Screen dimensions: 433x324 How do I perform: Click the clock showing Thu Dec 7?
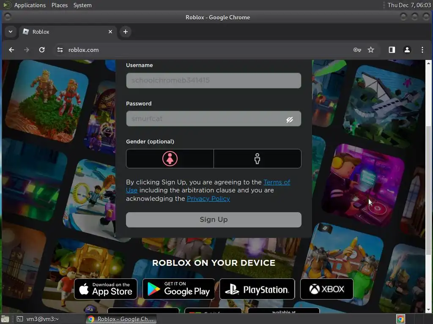409,5
